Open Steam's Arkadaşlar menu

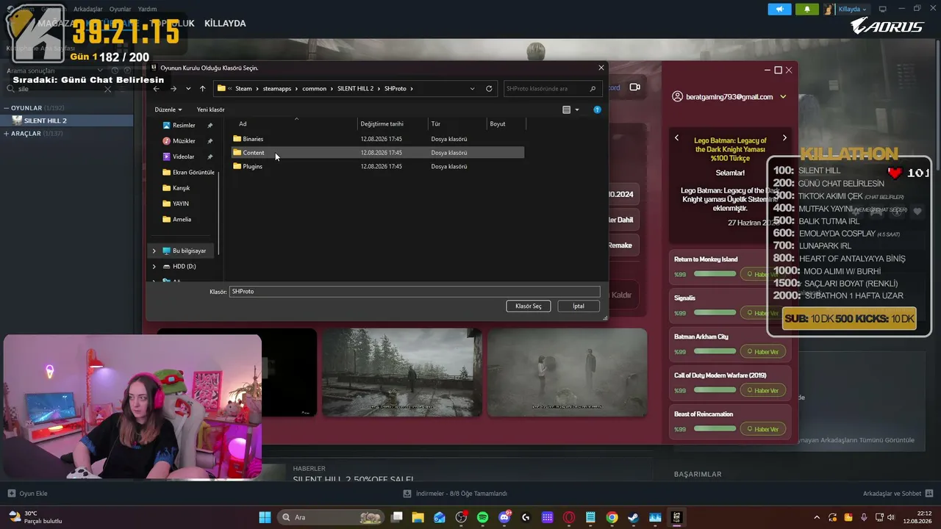[88, 9]
